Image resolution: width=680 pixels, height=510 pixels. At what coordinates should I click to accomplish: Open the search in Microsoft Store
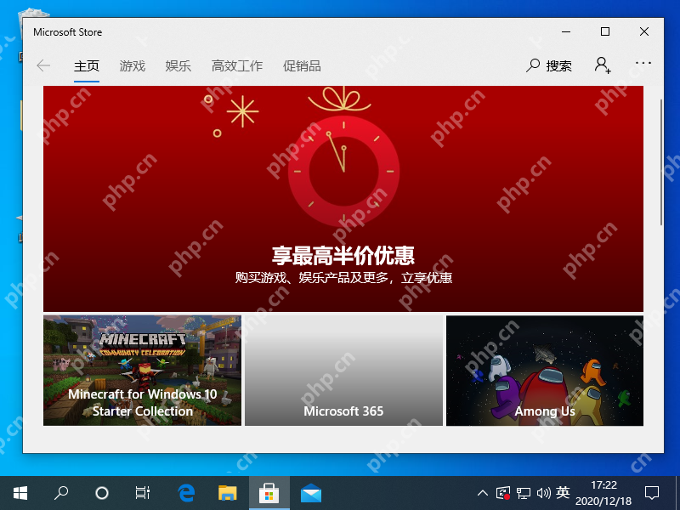[x=548, y=65]
